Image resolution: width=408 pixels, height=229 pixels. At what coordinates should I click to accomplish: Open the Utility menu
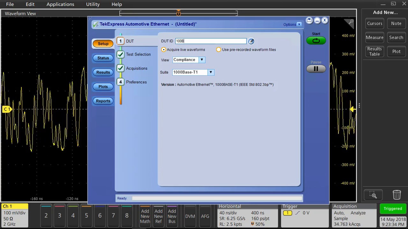click(93, 4)
